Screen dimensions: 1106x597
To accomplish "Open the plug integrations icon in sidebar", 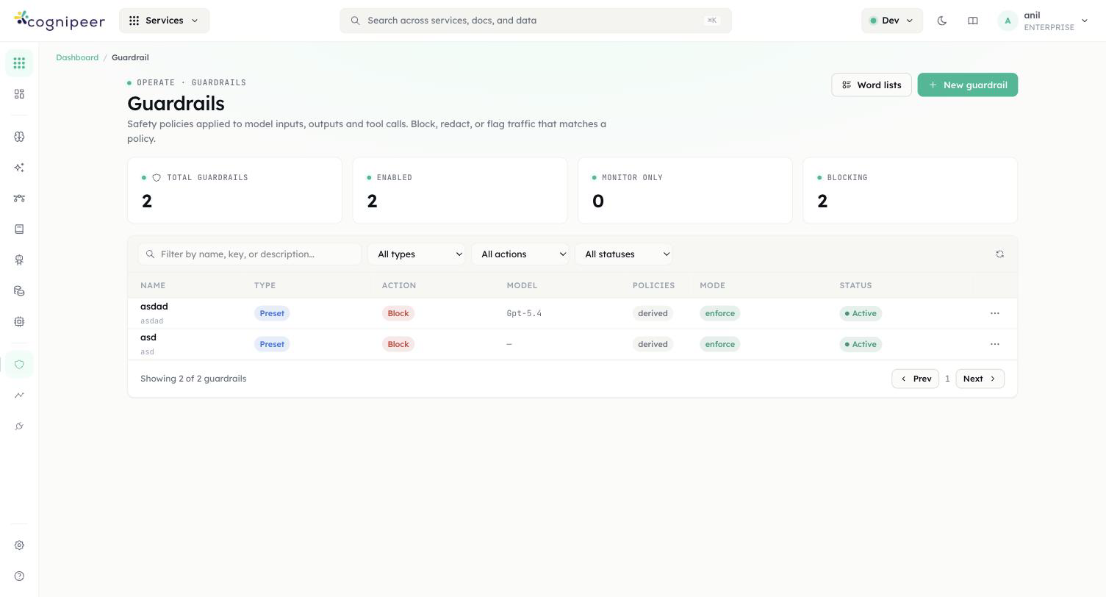I will pos(19,426).
